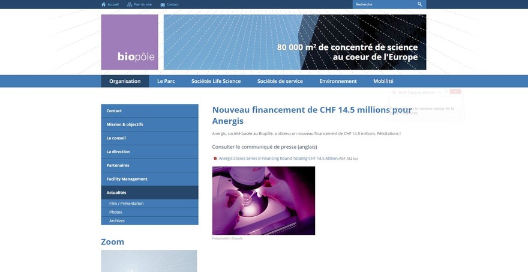Open the Sociétés Life Science menu
This screenshot has height=272, width=528.
point(216,81)
